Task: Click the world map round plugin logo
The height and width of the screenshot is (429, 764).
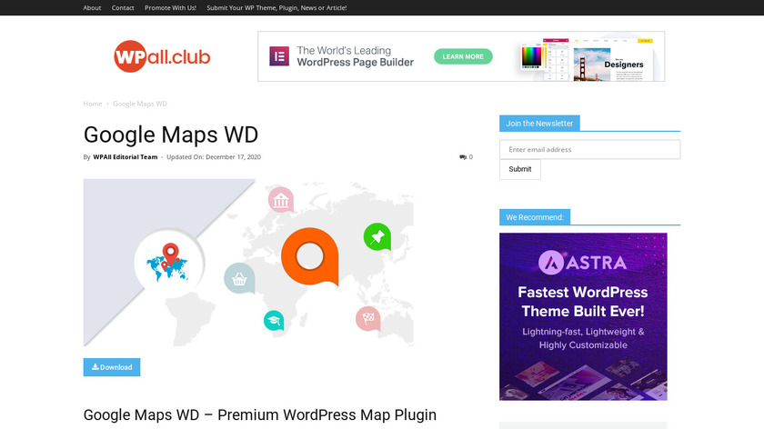Action: (168, 263)
